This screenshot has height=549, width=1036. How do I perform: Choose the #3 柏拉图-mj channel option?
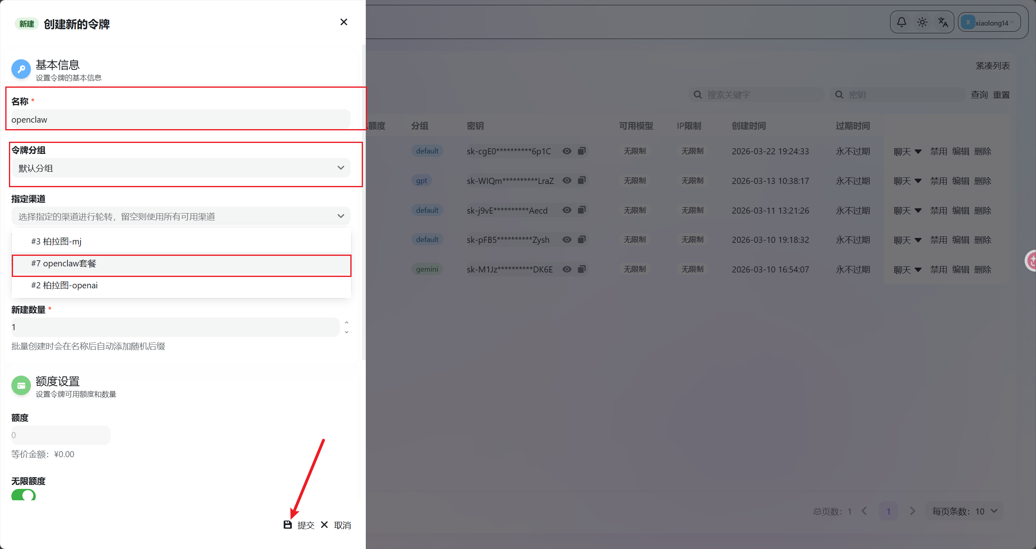click(181, 242)
